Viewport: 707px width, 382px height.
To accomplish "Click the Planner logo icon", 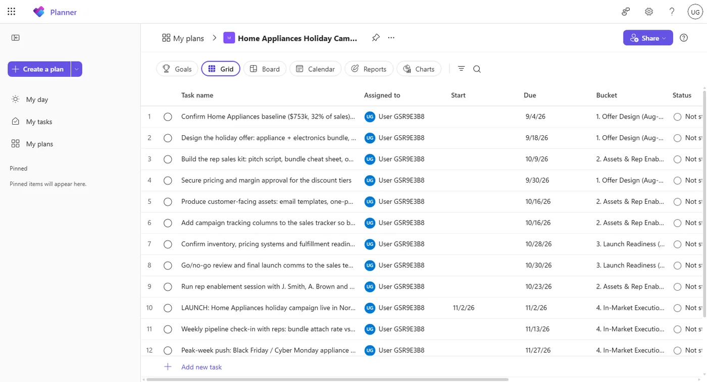I will tap(39, 12).
